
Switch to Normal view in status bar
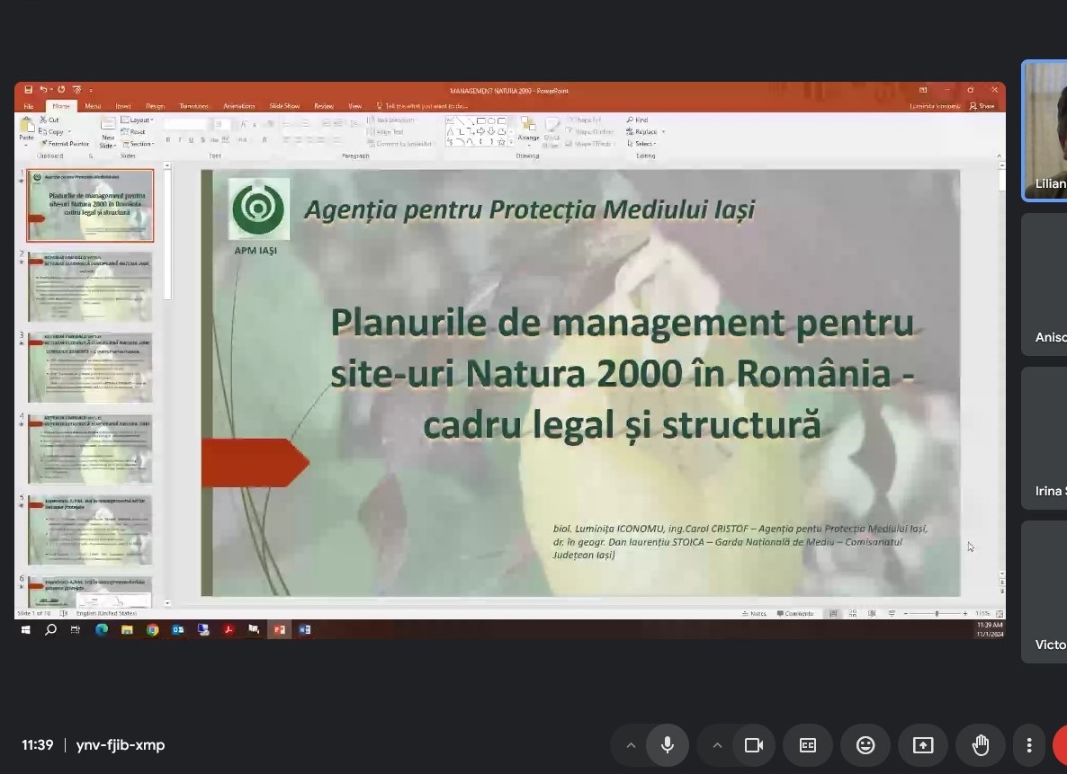tap(833, 613)
